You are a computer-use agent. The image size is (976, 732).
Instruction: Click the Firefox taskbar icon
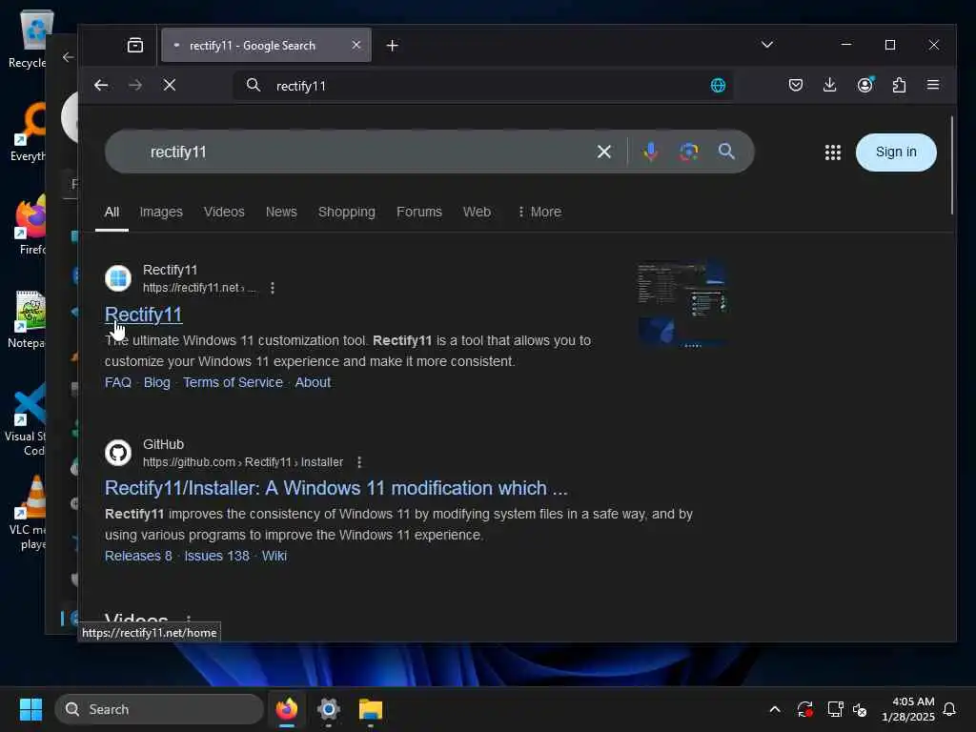287,709
